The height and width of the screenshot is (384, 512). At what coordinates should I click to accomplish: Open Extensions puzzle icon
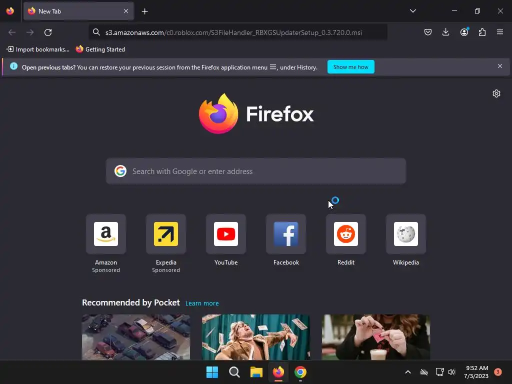tap(482, 32)
